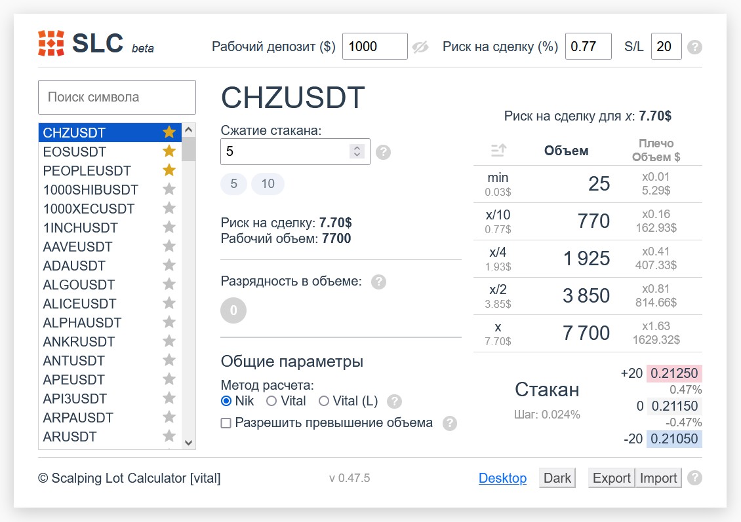This screenshot has width=741, height=522.
Task: Click the help icon beside volume precision
Action: [378, 282]
